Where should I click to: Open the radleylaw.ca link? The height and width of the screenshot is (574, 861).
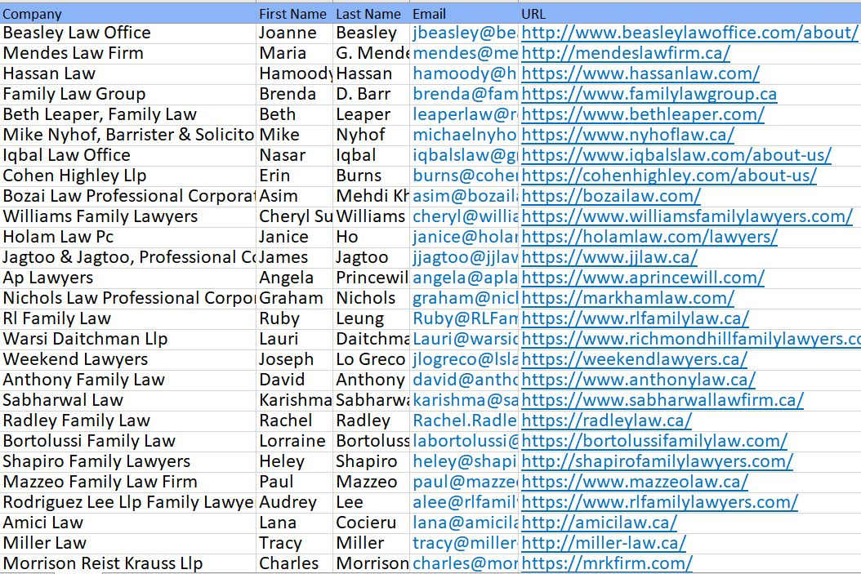[607, 420]
